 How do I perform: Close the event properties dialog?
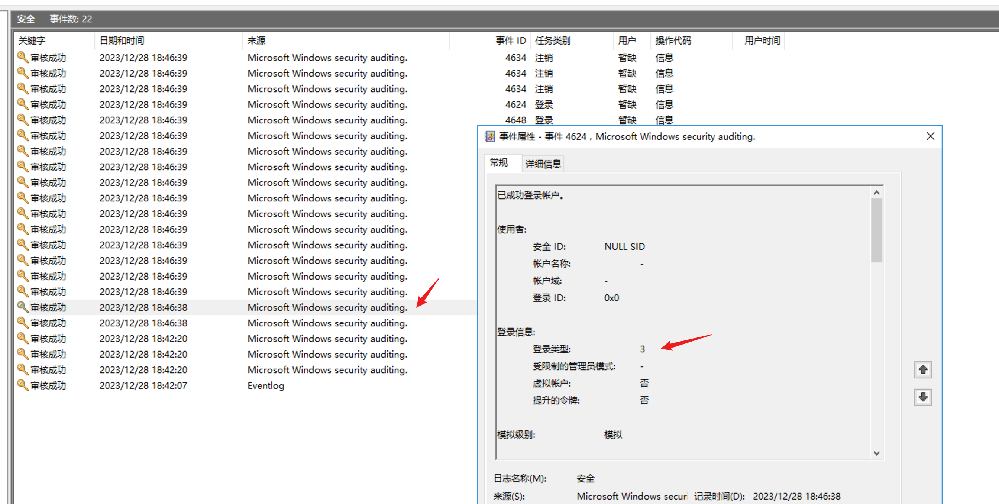930,136
